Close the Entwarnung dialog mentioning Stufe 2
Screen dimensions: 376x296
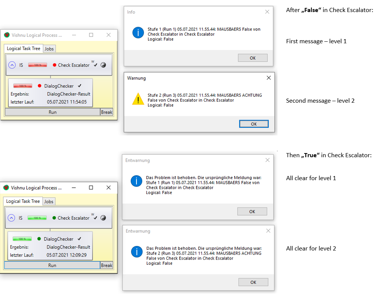[268, 231]
